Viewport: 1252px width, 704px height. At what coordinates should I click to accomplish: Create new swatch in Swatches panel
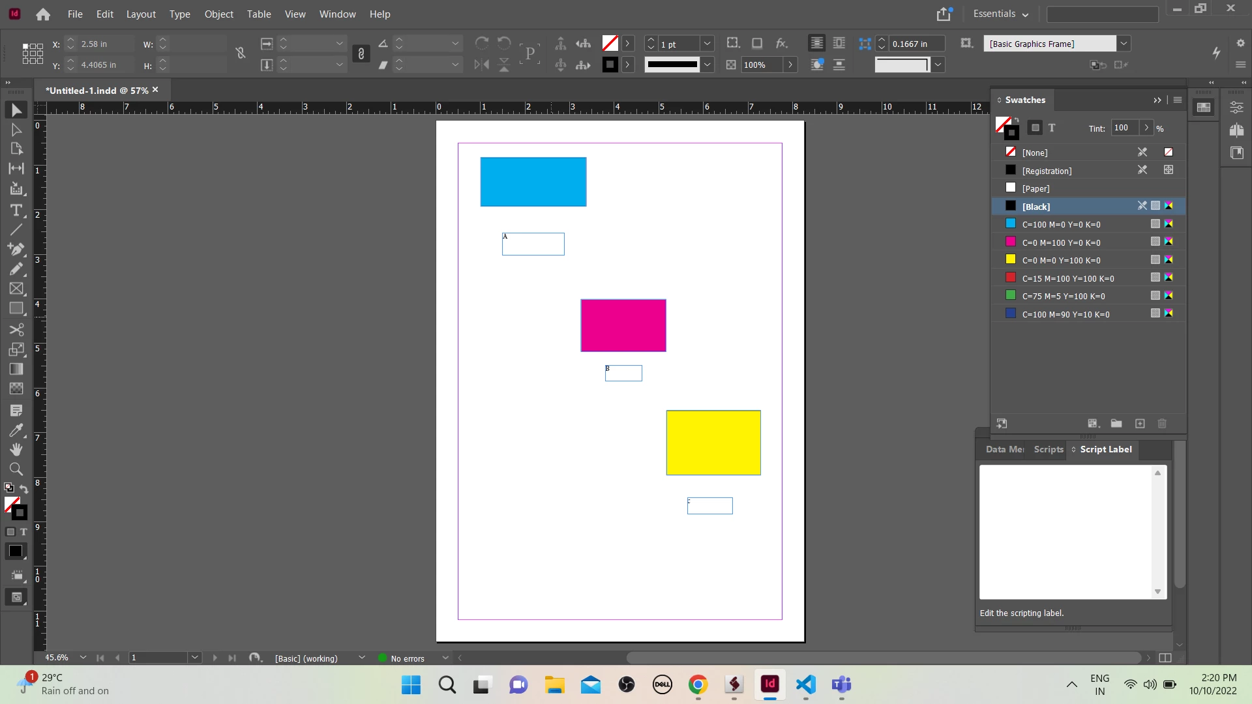point(1140,424)
